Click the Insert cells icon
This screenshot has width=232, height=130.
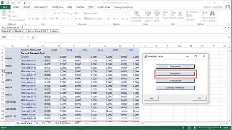(166, 14)
